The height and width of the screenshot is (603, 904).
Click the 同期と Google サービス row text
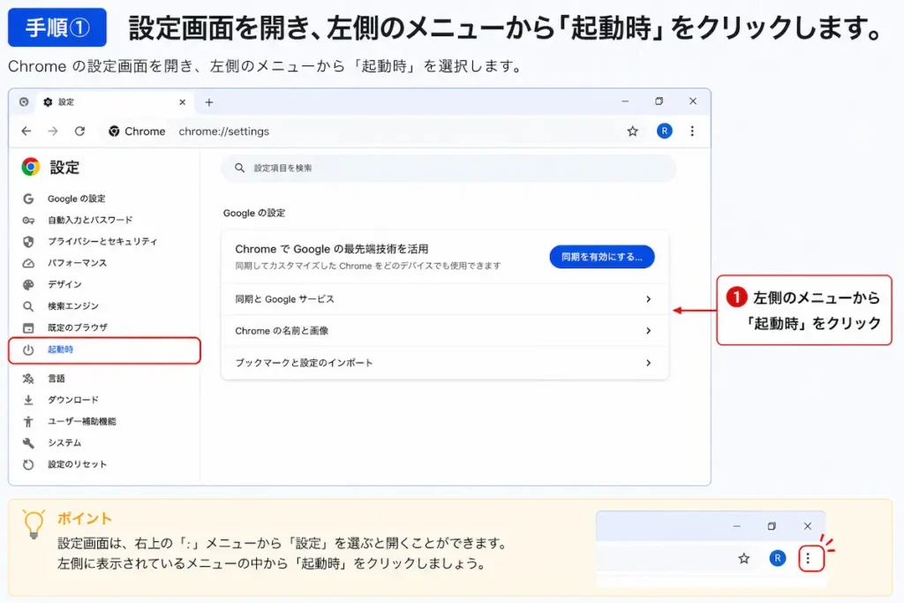pyautogui.click(x=285, y=299)
